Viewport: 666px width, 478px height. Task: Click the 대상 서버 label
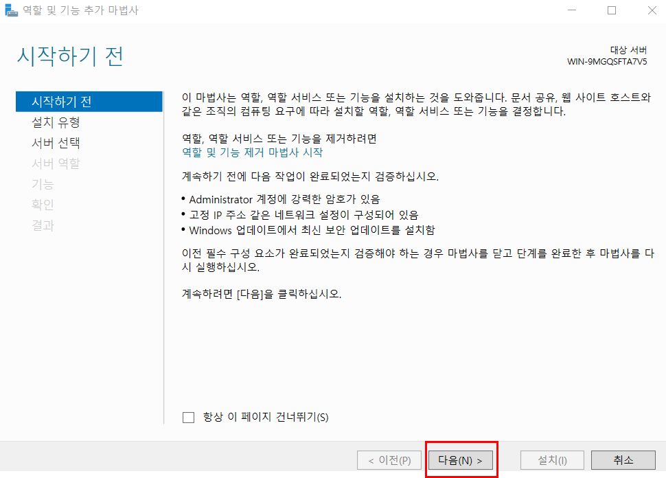[629, 50]
